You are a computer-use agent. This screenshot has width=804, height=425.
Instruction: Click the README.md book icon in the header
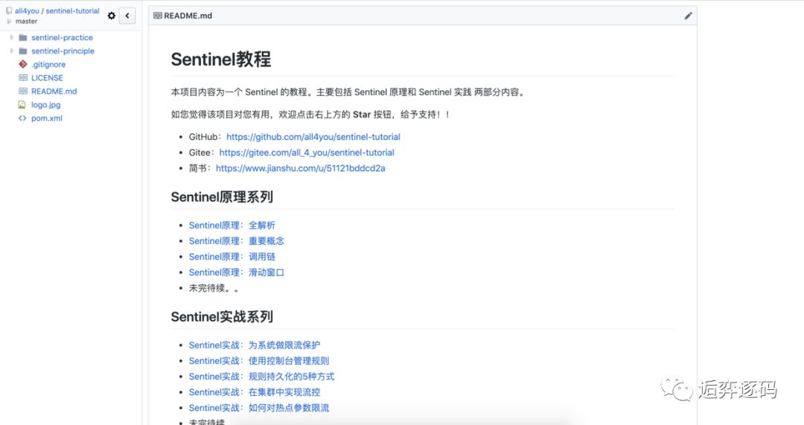pyautogui.click(x=157, y=16)
